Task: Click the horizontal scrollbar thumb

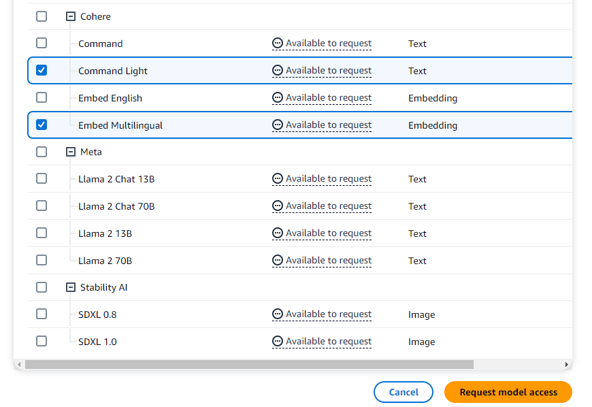Action: (249, 364)
